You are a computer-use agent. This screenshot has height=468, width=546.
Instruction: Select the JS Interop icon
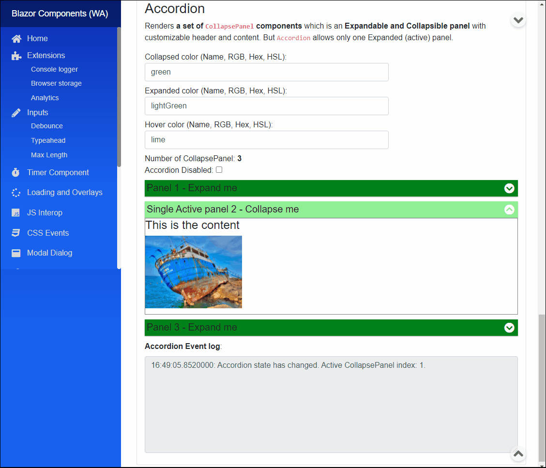[16, 212]
